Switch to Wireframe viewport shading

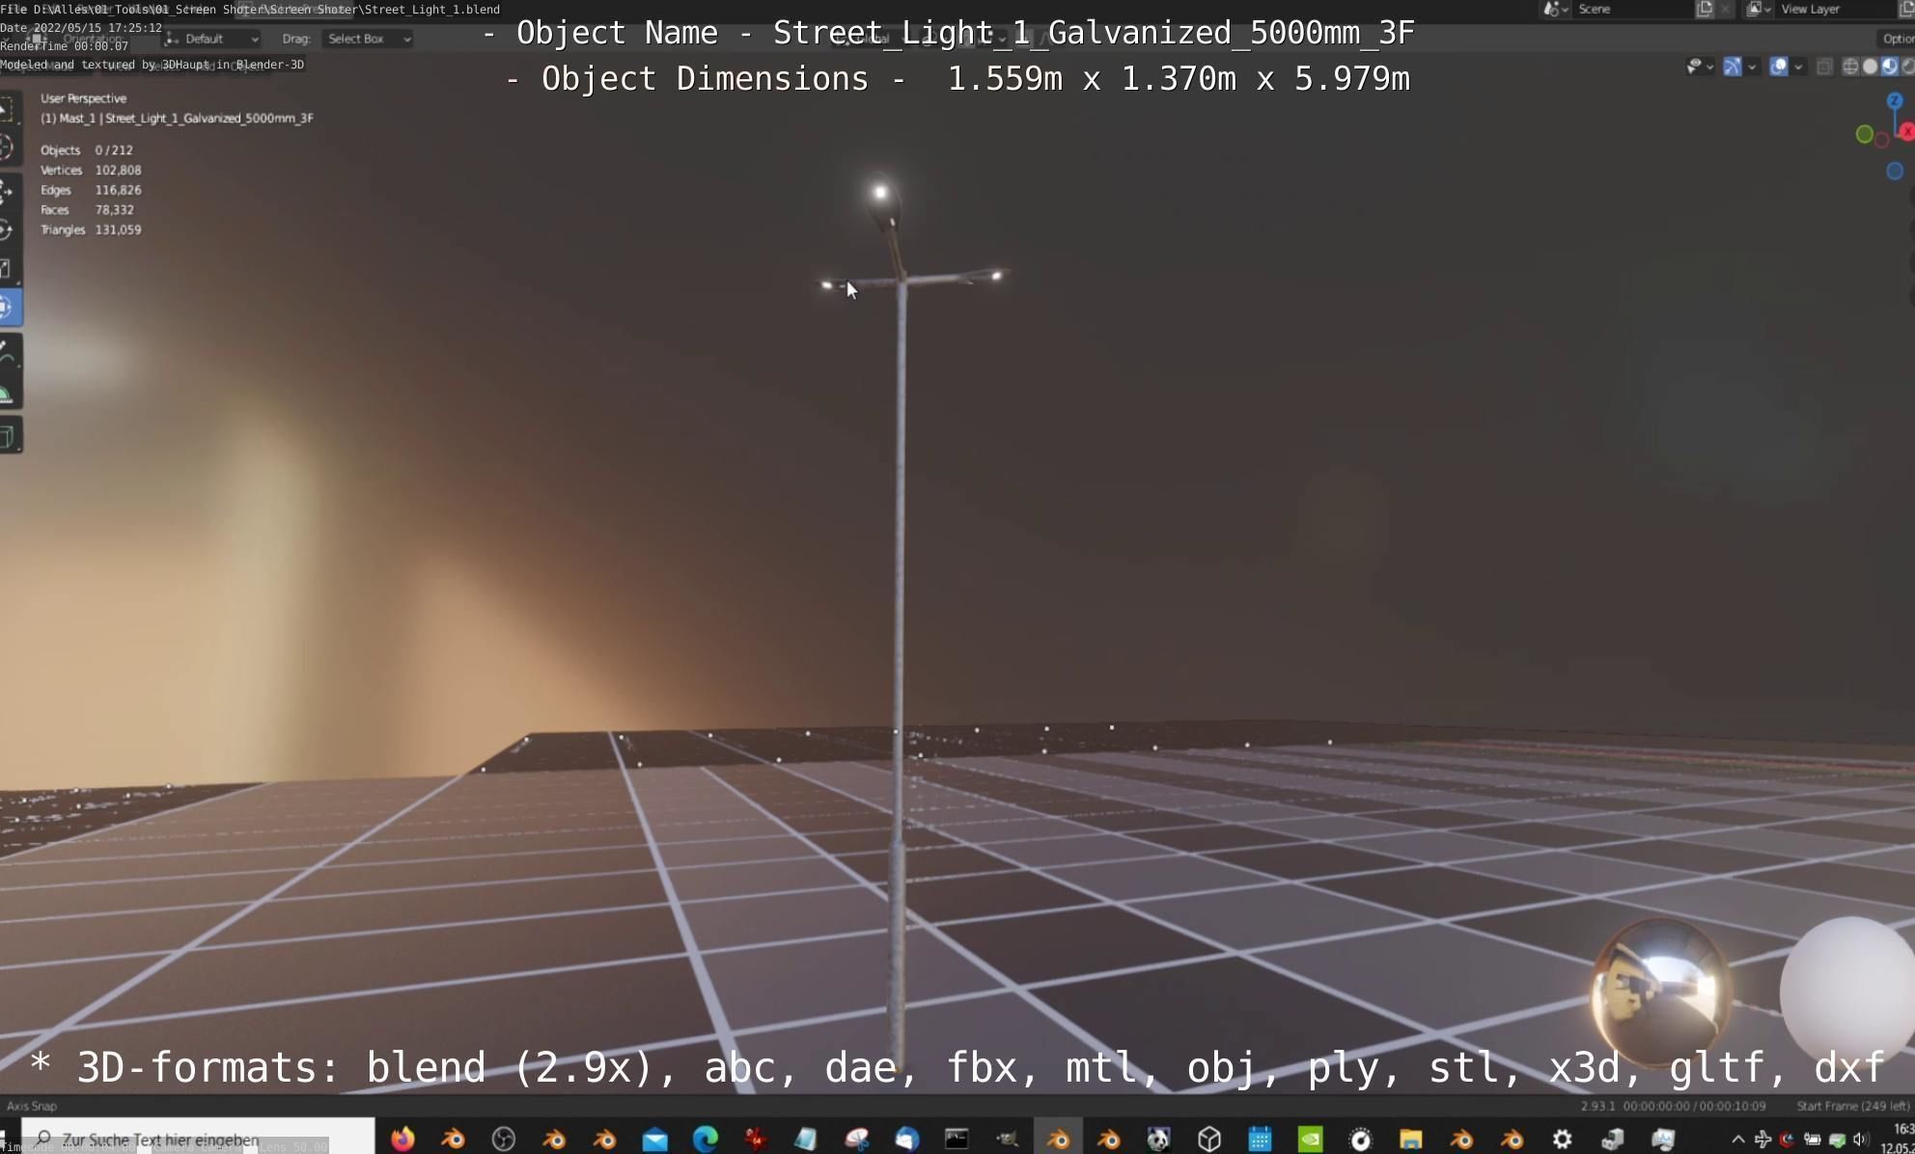click(1850, 66)
